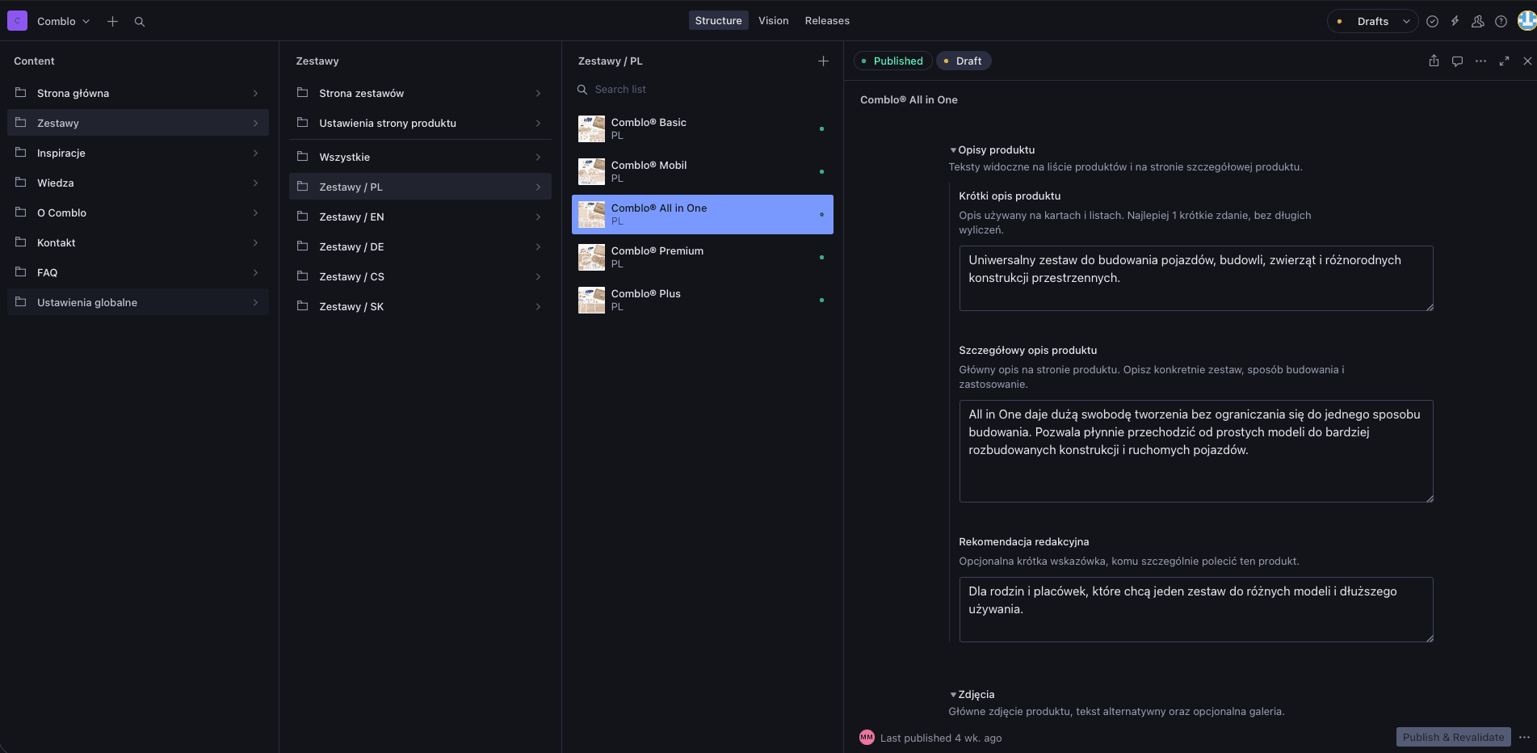Click the folder icon beside Zestawy / EN
Screen dimensions: 1537x753
303,217
